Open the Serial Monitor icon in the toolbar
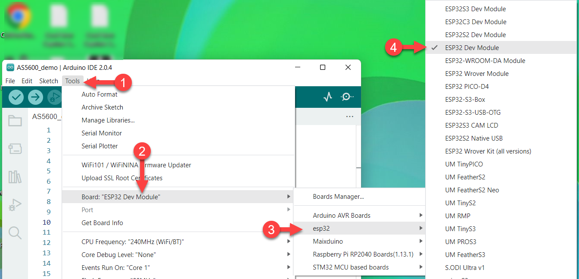 pyautogui.click(x=347, y=97)
